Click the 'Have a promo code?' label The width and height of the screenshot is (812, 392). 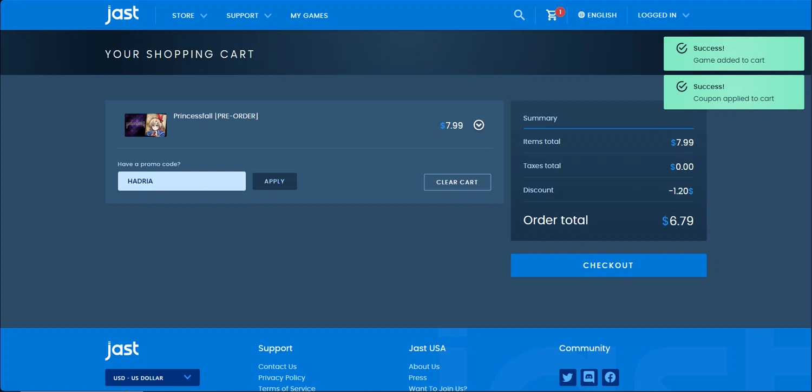[149, 164]
